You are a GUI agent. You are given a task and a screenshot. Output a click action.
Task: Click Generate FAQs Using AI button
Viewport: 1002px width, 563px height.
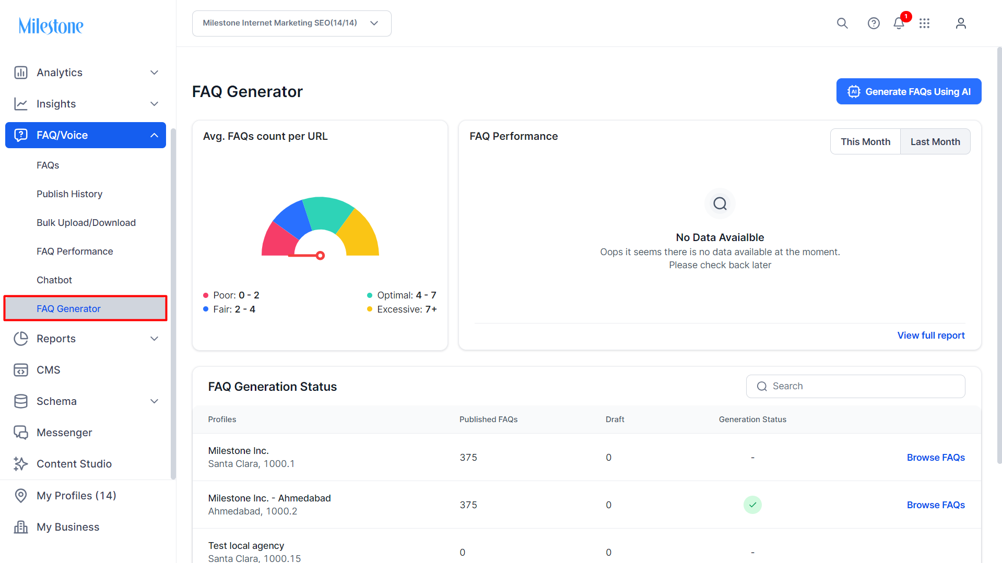coord(909,91)
